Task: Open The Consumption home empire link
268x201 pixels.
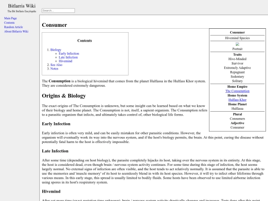Action: [x=237, y=91]
